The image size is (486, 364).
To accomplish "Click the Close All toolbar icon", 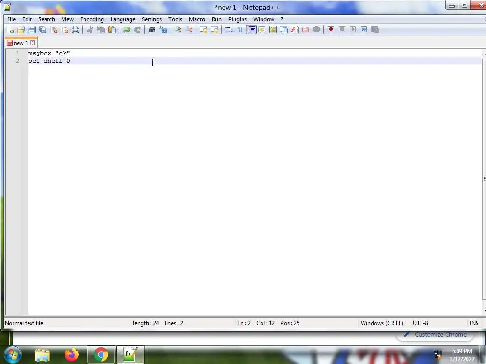I will [x=65, y=30].
